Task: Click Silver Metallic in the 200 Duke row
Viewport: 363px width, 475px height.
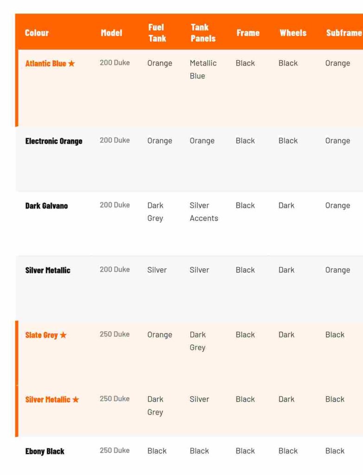Action: coord(48,270)
